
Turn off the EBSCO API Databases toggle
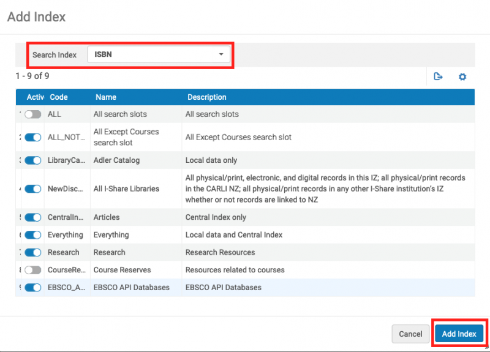coord(33,288)
